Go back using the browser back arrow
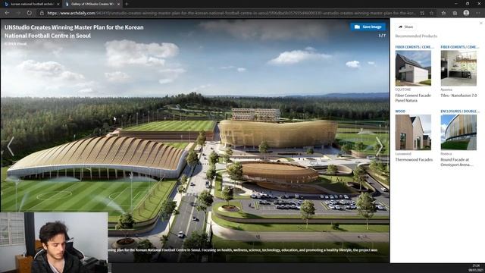 [7, 13]
